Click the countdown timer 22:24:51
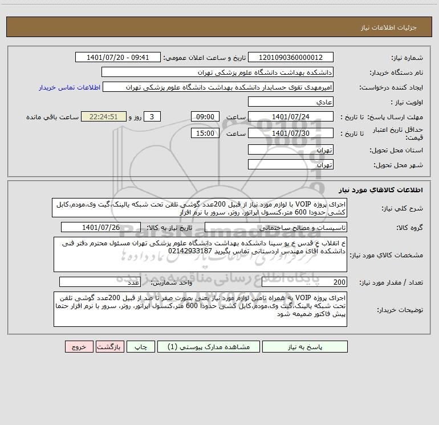This screenshot has height=425, width=439. coord(104,116)
